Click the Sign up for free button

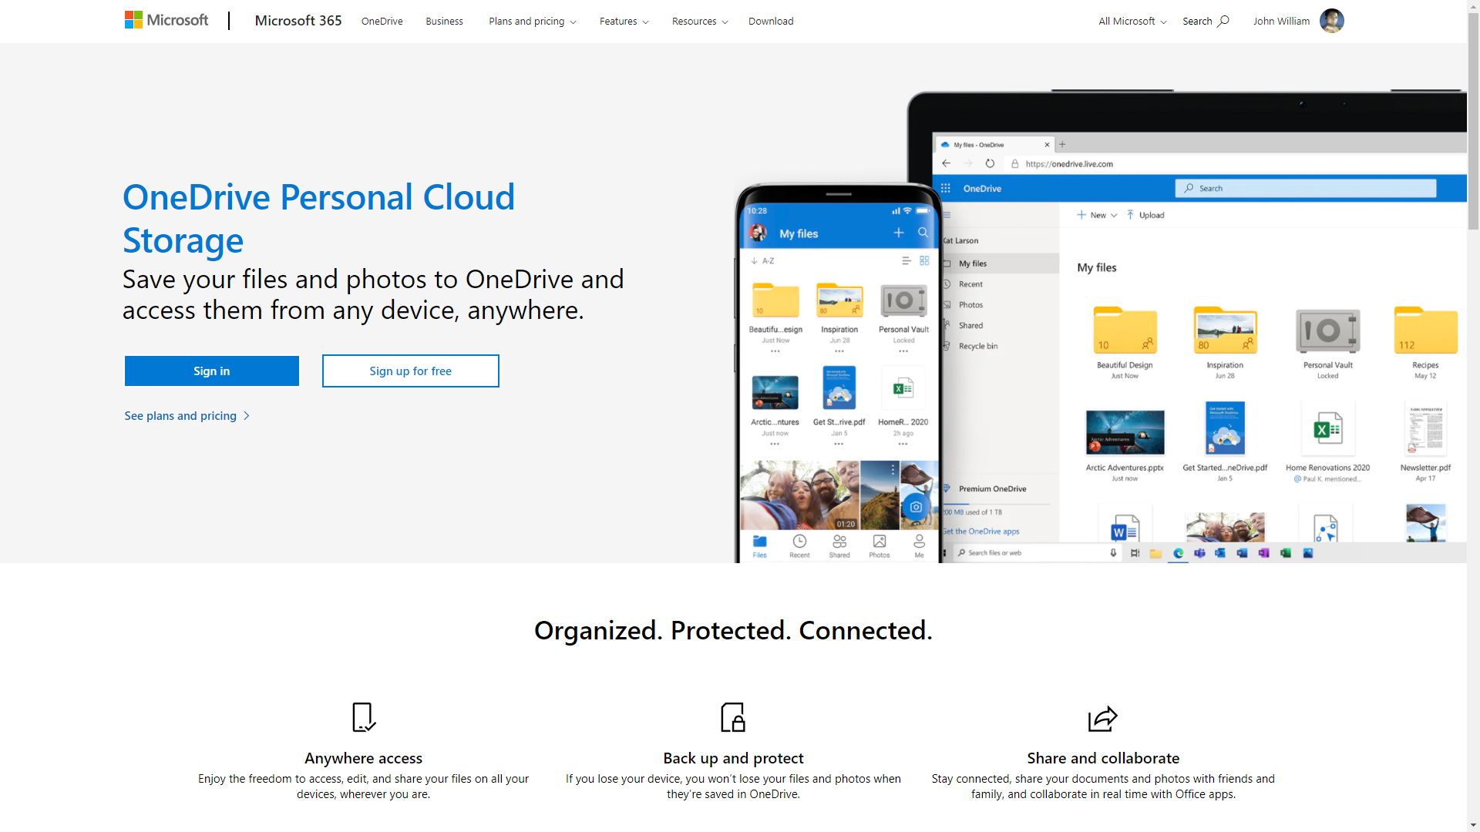tap(411, 371)
